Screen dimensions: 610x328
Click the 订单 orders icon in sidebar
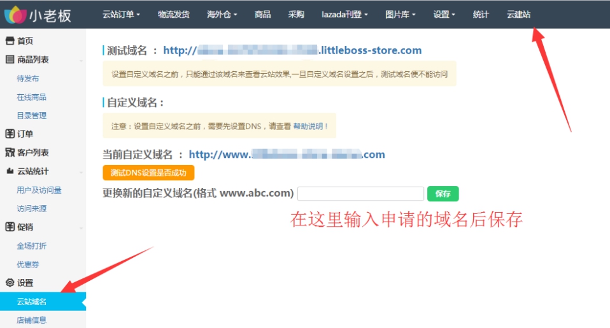[x=10, y=134]
